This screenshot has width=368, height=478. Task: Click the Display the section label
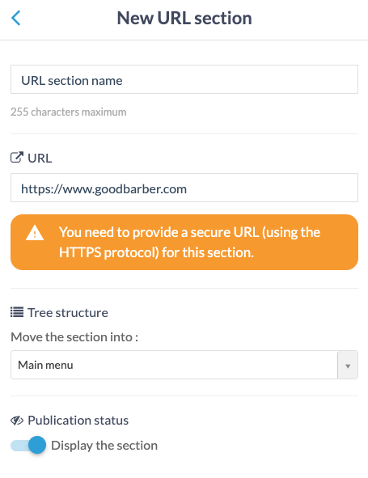coord(104,446)
